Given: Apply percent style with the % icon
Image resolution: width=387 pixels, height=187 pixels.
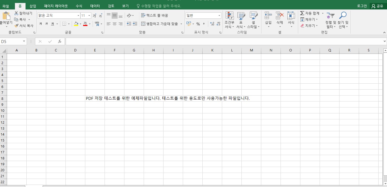Looking at the screenshot, I should point(199,24).
